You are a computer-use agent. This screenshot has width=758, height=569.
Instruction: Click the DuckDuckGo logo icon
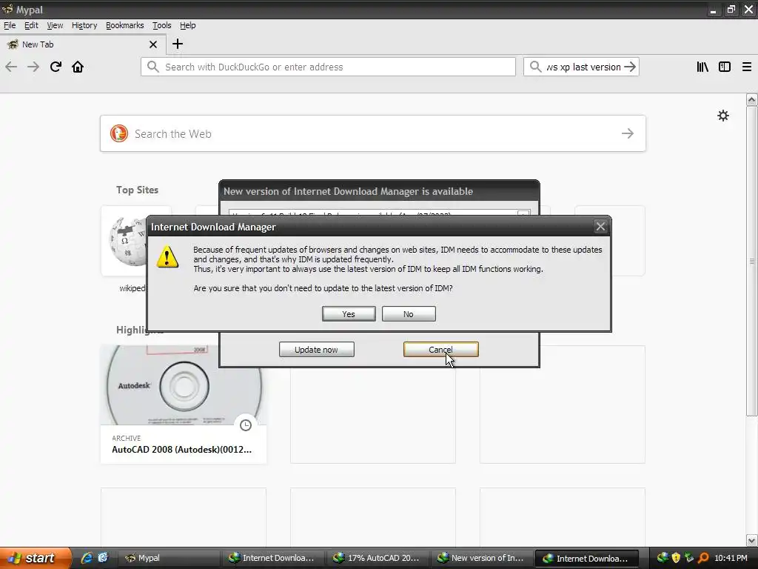pos(119,133)
